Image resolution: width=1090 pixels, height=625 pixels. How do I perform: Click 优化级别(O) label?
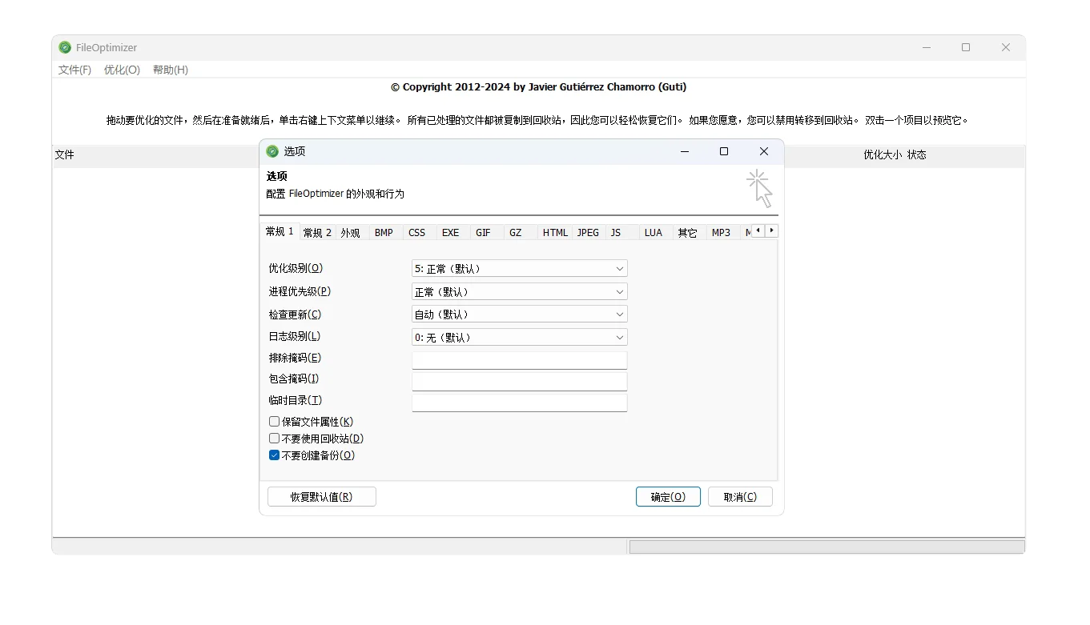pos(296,268)
